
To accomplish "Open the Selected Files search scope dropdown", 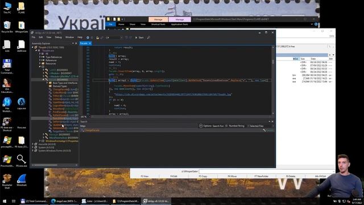I will click(x=260, y=126).
